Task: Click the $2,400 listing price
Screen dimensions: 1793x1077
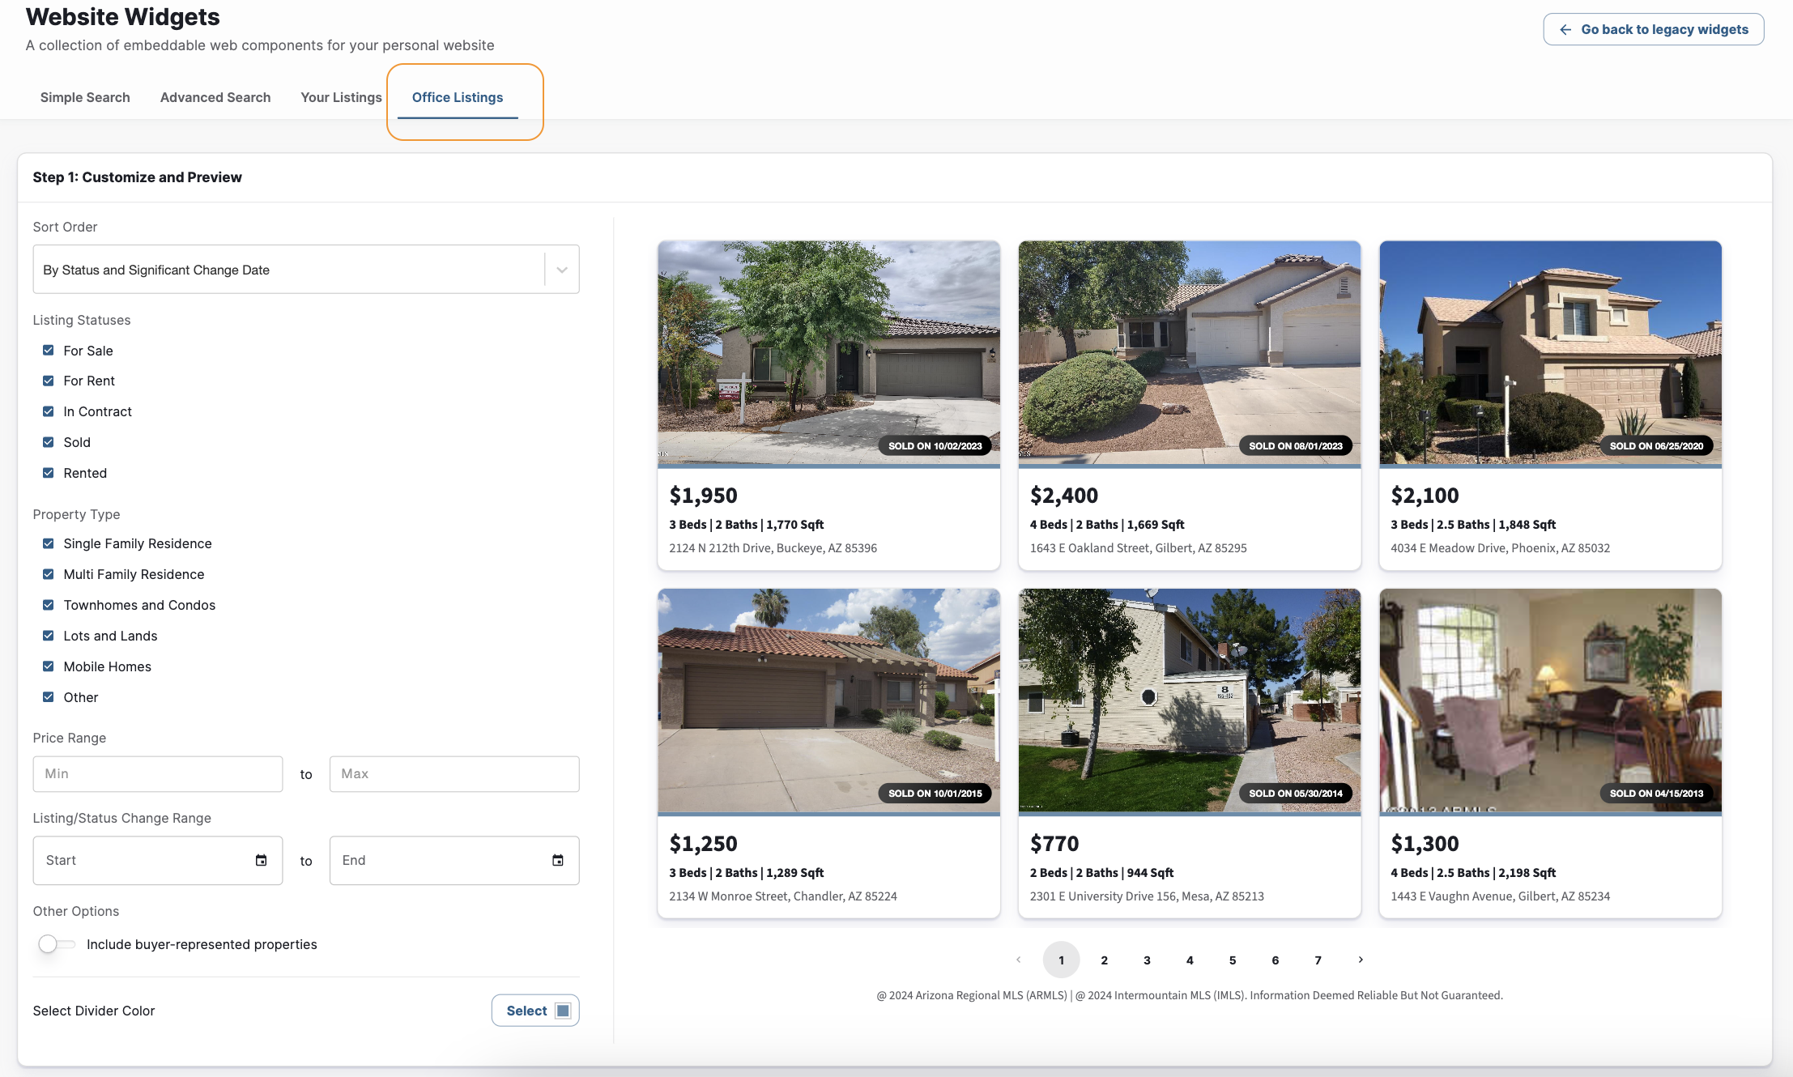Action: tap(1064, 496)
